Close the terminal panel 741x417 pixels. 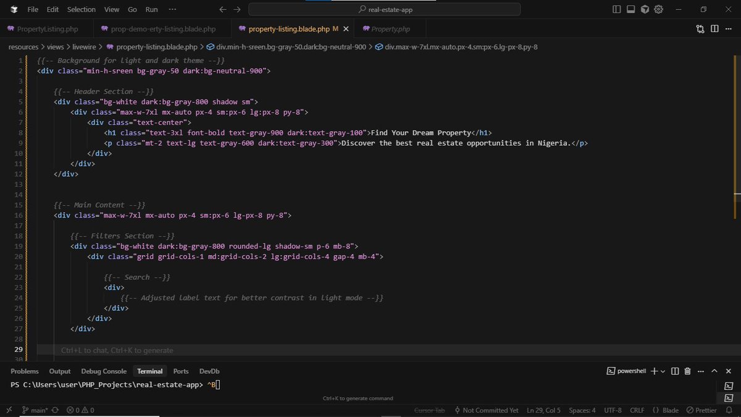[x=729, y=371]
